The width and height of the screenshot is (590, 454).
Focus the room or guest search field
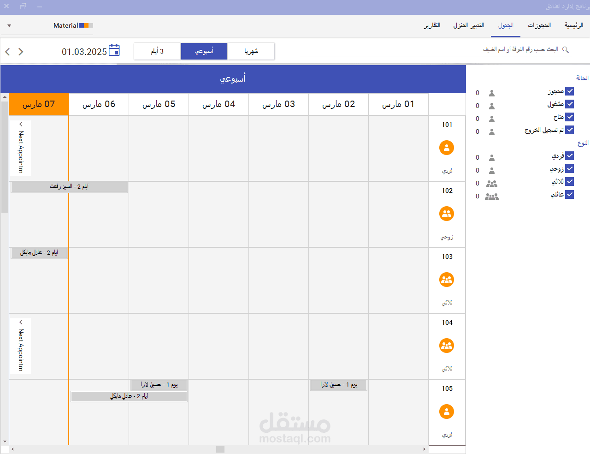click(x=436, y=49)
